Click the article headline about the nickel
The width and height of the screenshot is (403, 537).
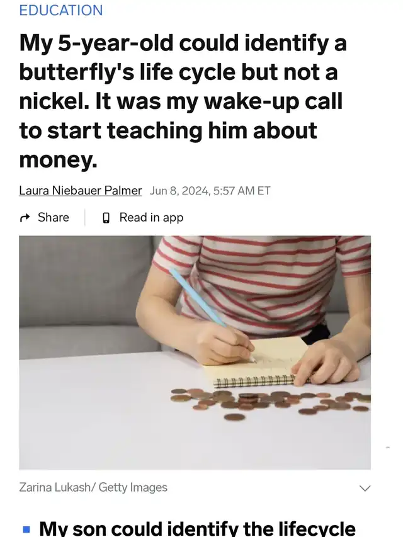click(x=183, y=101)
